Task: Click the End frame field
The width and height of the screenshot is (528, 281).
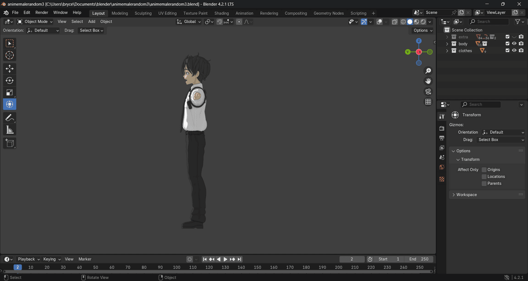Action: (x=419, y=259)
